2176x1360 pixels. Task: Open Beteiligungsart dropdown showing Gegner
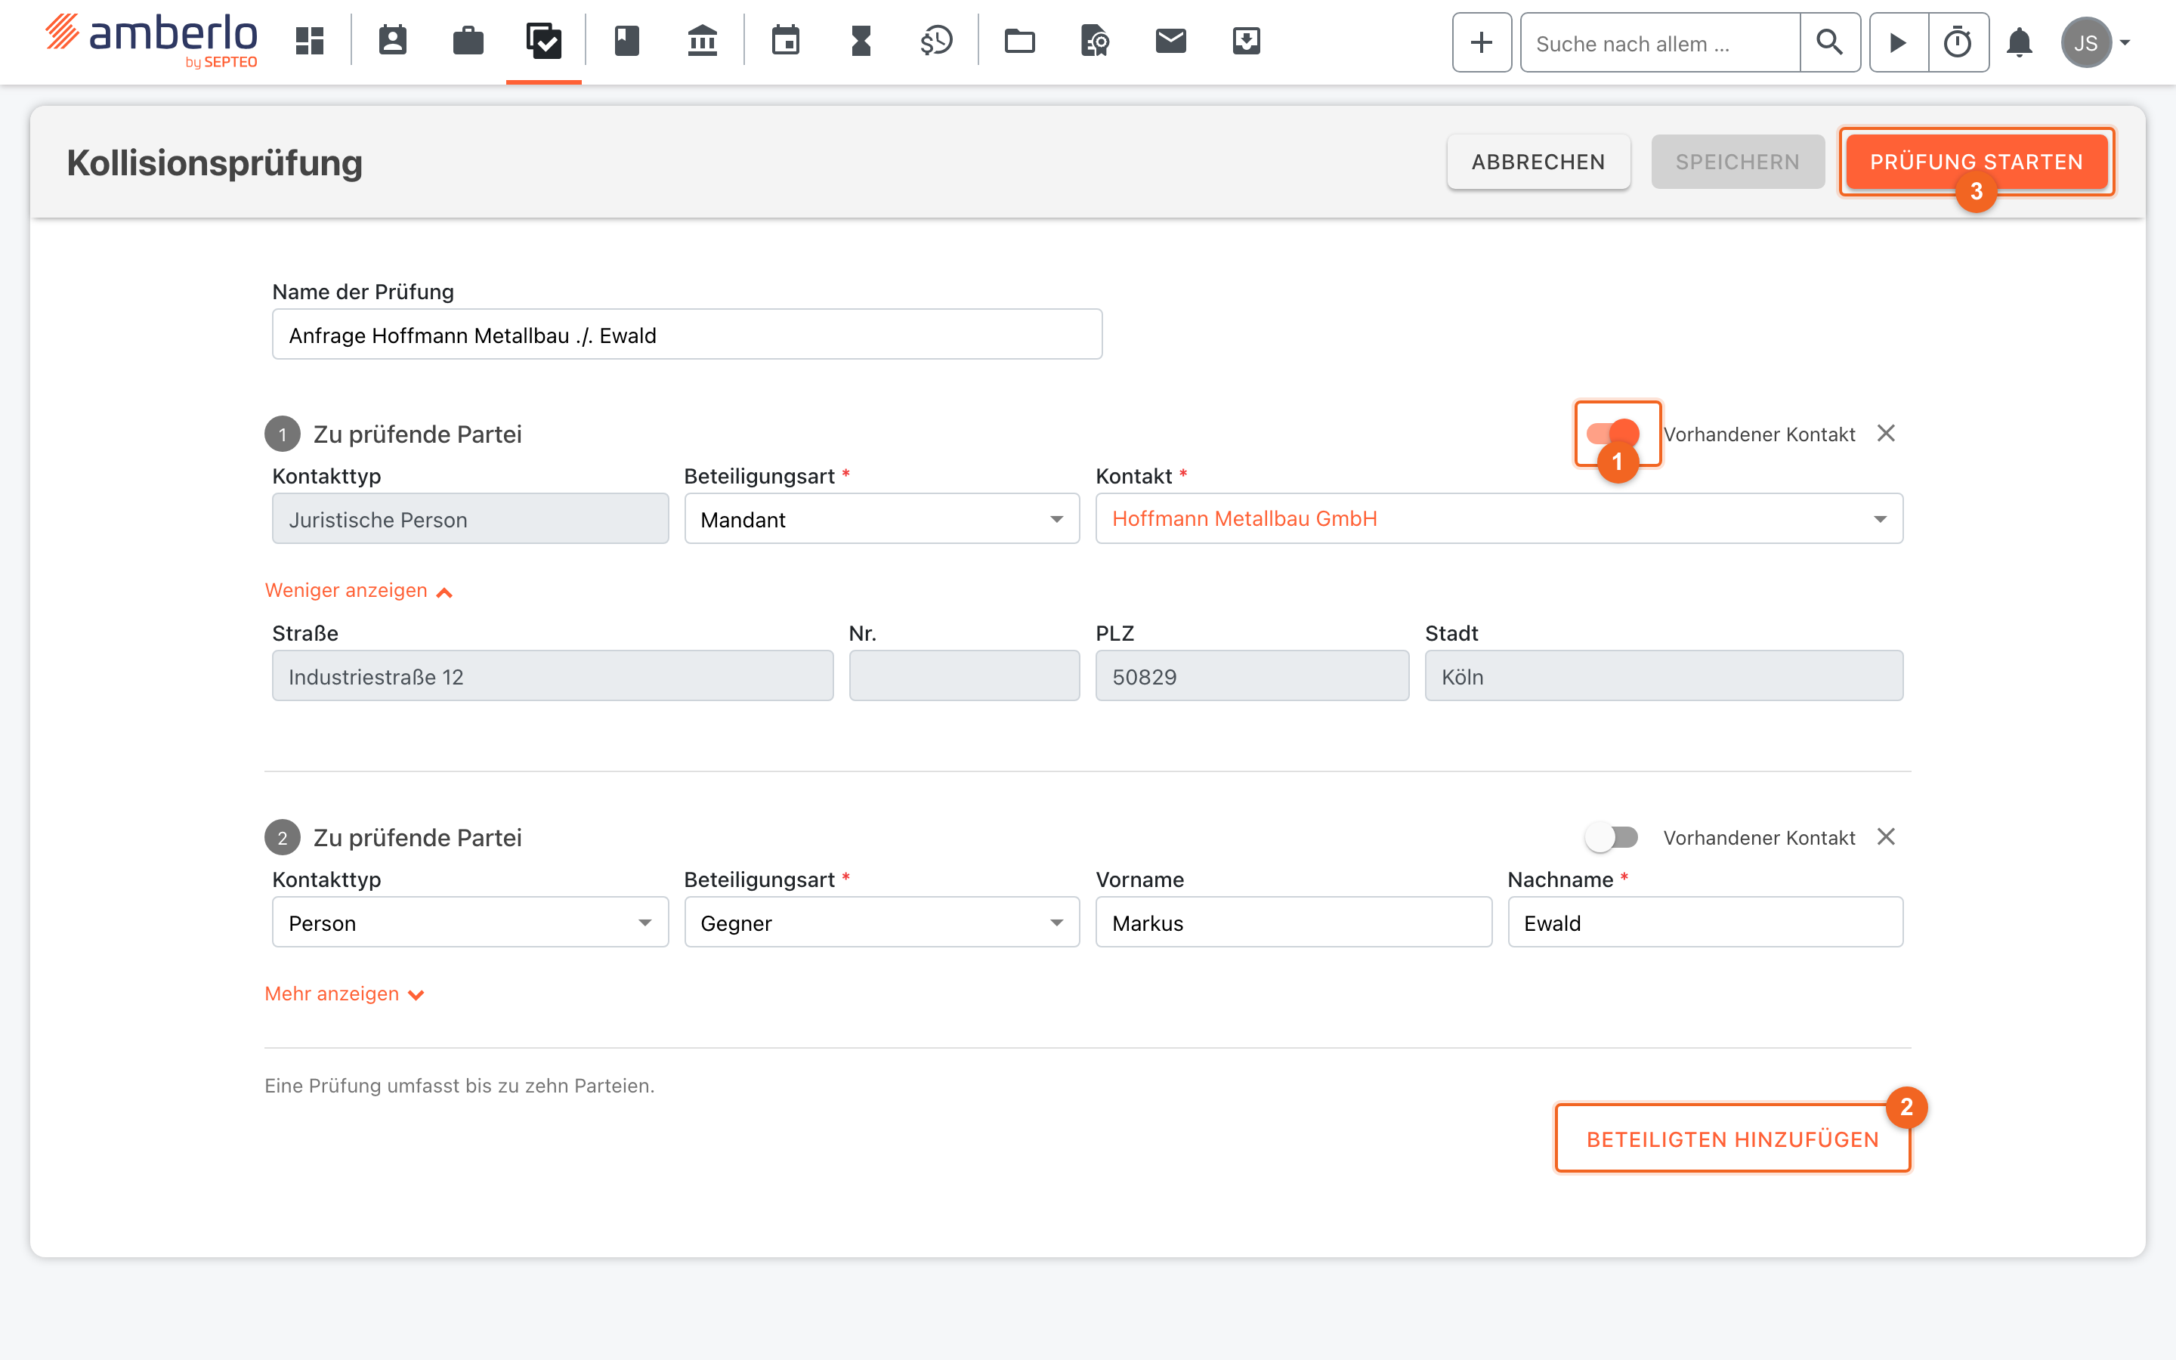pyautogui.click(x=882, y=923)
